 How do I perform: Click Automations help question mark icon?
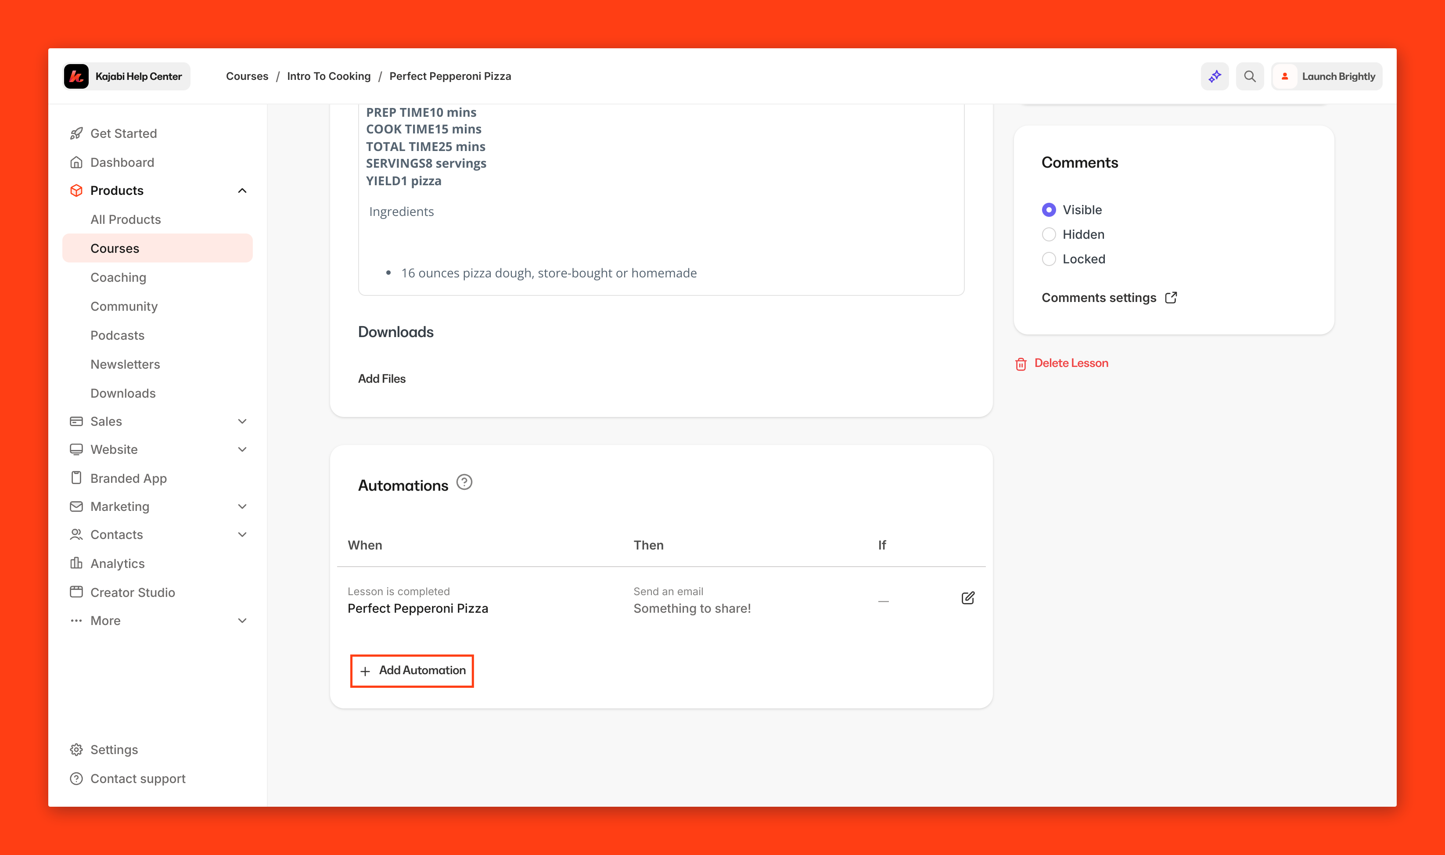click(464, 482)
